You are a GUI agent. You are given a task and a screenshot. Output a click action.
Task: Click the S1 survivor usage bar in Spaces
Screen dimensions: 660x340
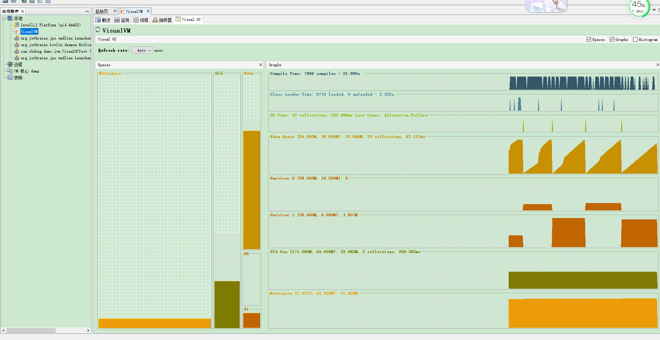251,321
